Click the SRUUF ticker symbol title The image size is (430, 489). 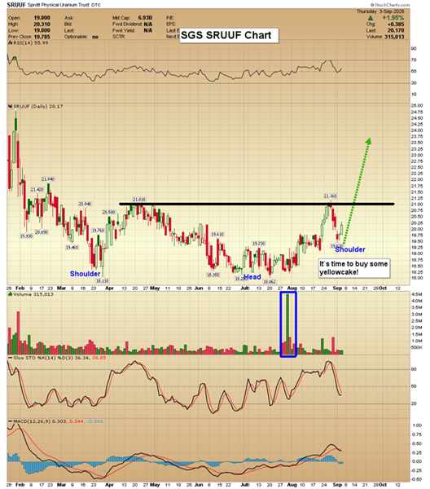(16, 5)
